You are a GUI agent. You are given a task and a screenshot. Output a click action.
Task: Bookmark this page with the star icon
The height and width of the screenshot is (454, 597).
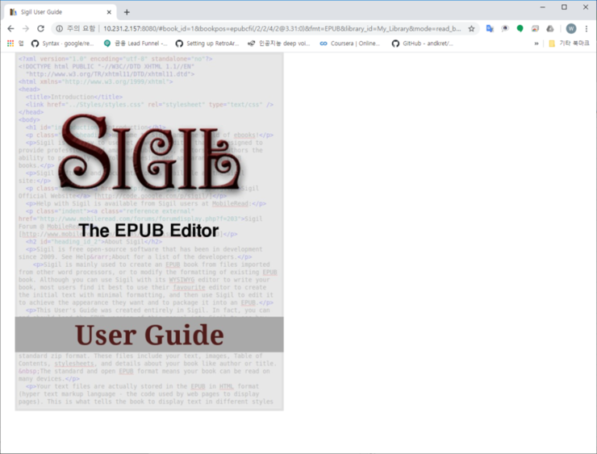tap(471, 28)
